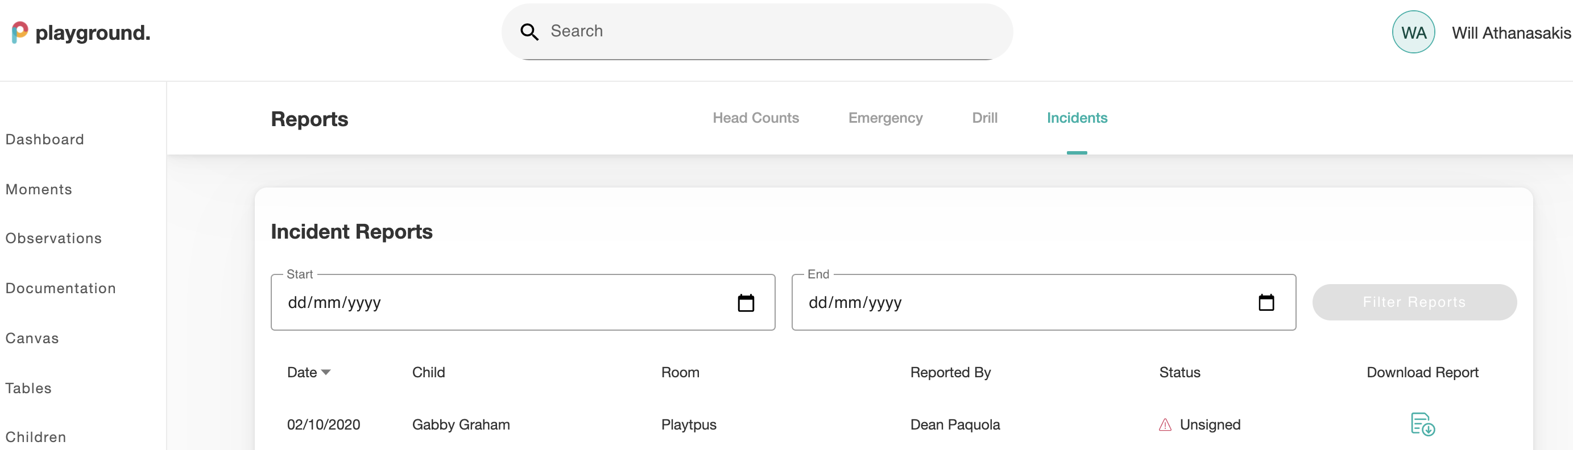The height and width of the screenshot is (450, 1573).
Task: Select the Incidents tab
Action: click(x=1077, y=118)
